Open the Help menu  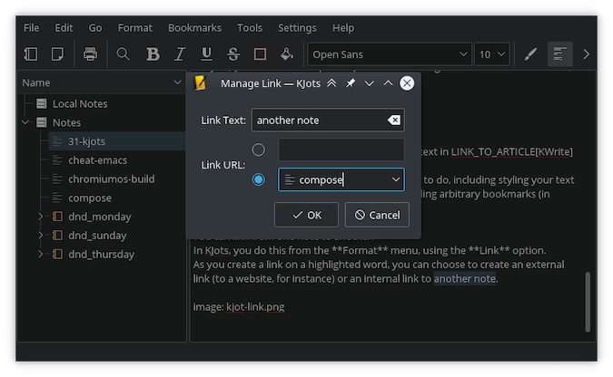[343, 28]
